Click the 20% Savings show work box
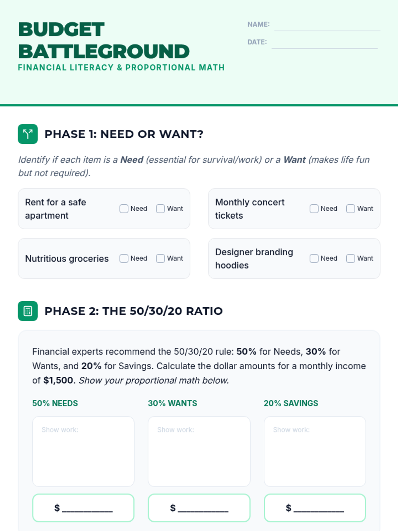This screenshot has width=398, height=531. pos(315,452)
